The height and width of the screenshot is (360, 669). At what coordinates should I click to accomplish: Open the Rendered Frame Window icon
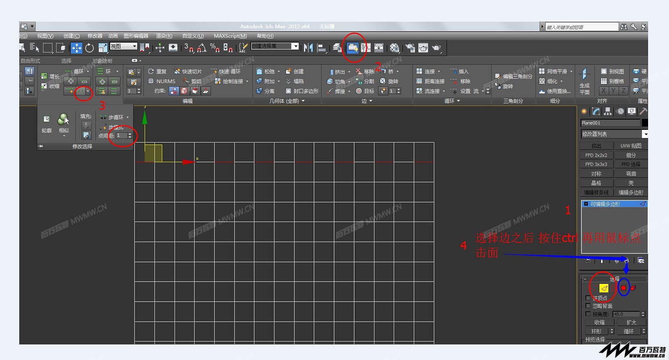[x=423, y=48]
